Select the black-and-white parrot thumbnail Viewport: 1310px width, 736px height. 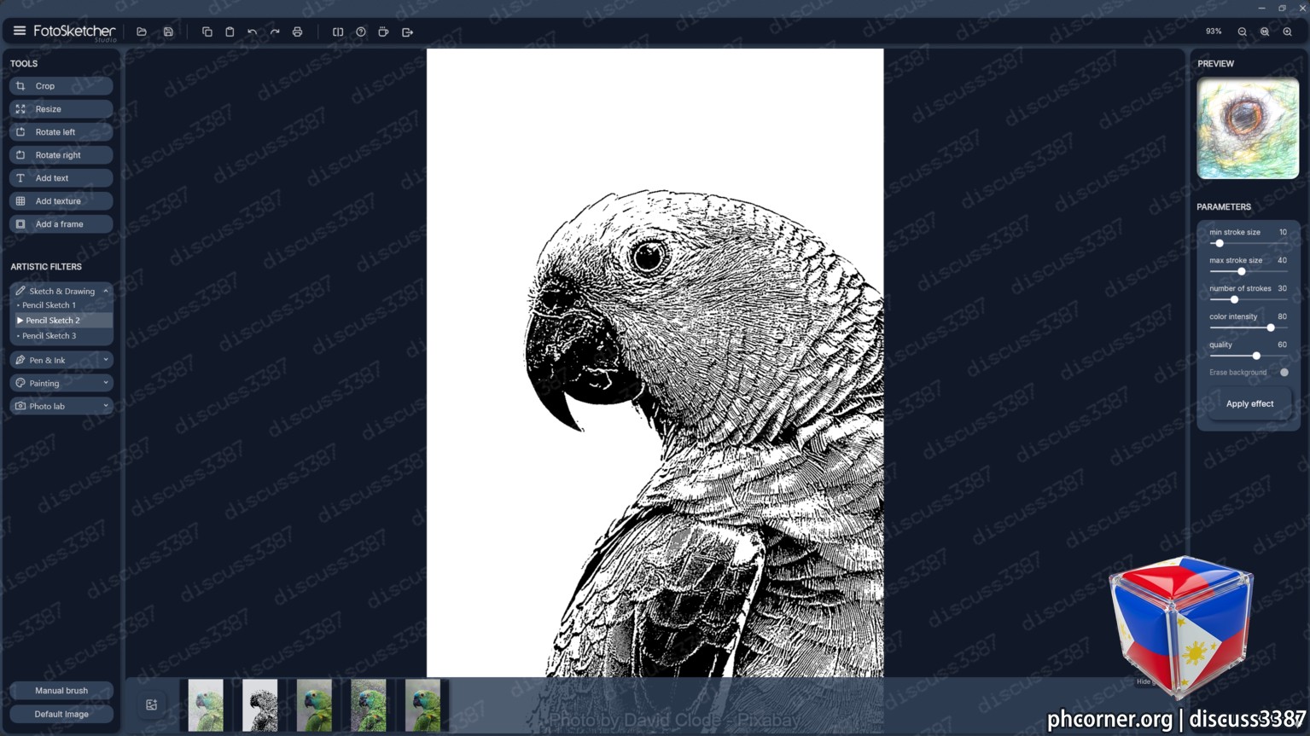260,705
